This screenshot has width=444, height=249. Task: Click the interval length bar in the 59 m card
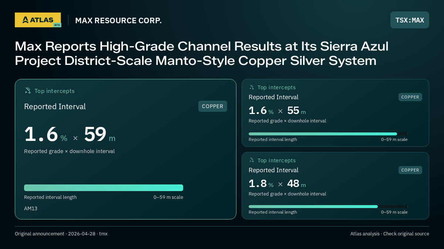click(104, 188)
